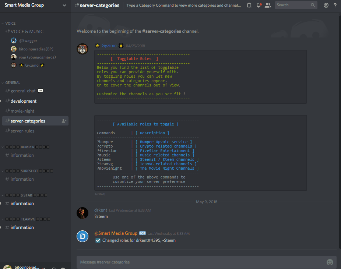
Task: Click create invite icon on server-categories
Action: [64, 121]
